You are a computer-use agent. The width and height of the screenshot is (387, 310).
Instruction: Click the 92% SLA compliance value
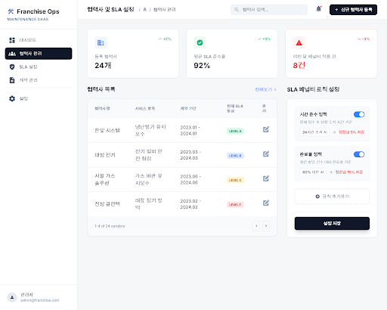(x=202, y=66)
